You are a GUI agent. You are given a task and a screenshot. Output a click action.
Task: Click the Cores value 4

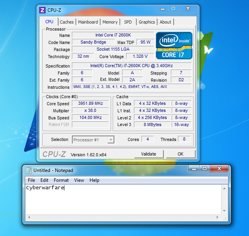point(148,139)
